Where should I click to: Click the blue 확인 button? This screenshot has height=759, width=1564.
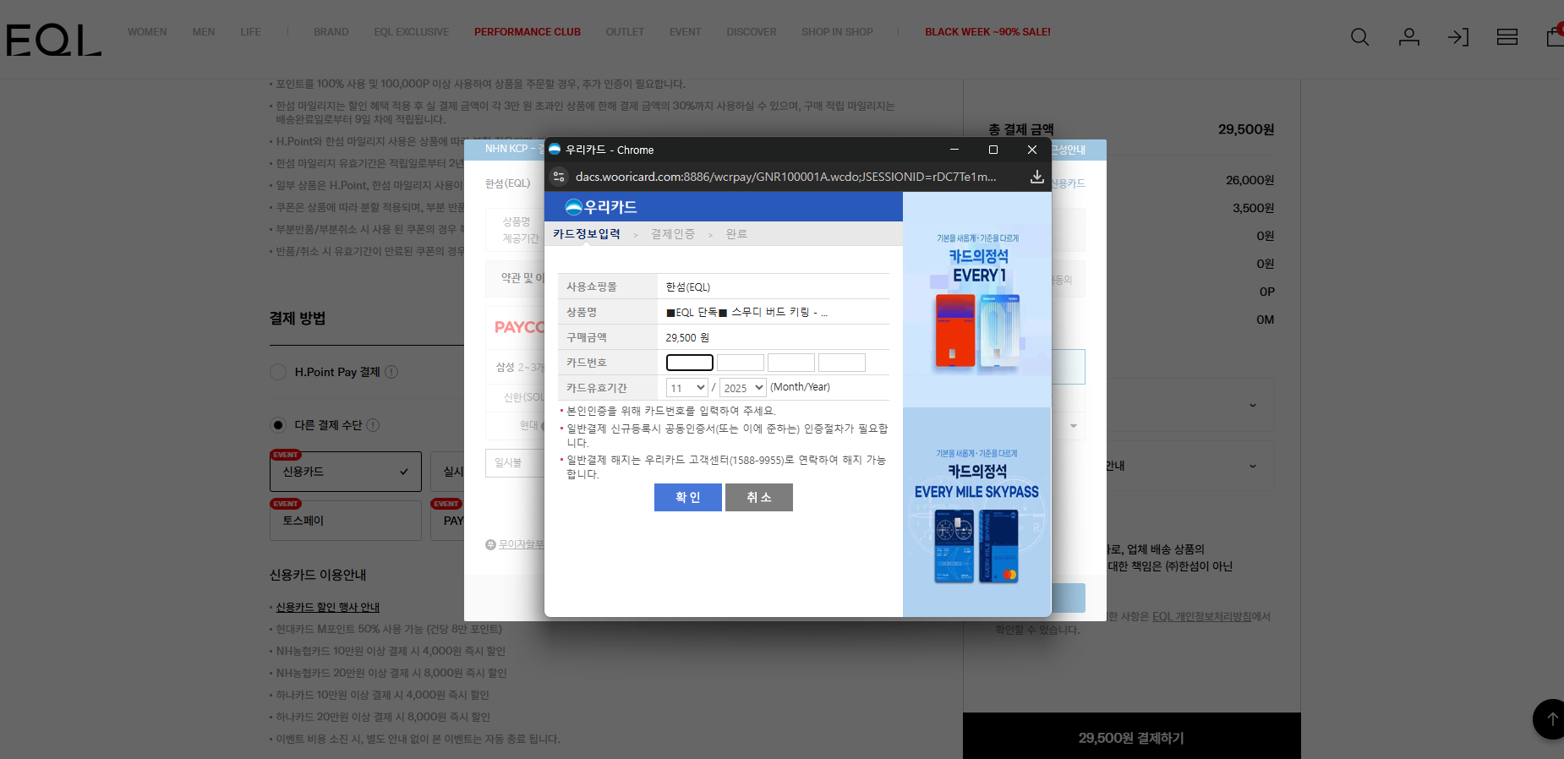click(688, 498)
